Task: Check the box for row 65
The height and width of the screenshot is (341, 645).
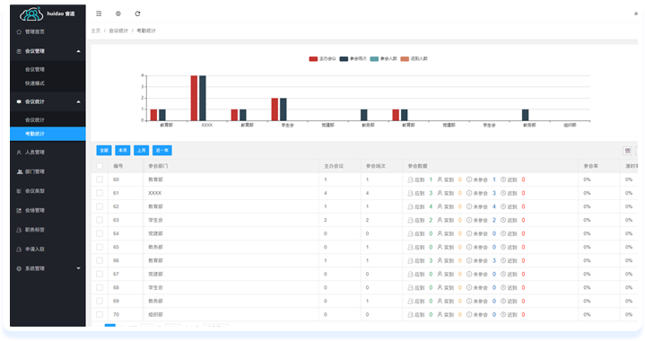Action: [x=100, y=247]
